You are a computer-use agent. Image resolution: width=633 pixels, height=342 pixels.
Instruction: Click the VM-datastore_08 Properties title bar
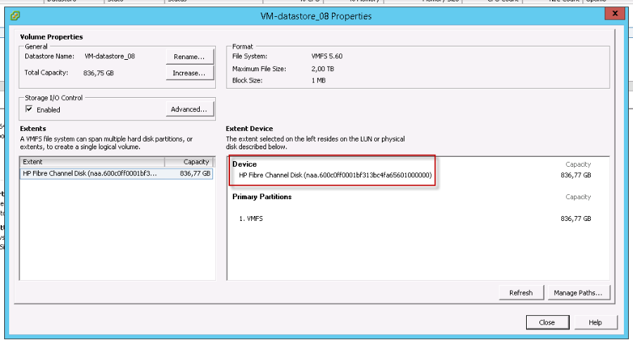[x=316, y=16]
